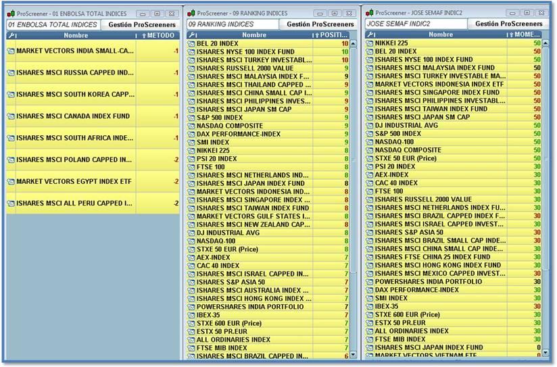The image size is (557, 367).
Task: Select NASDAQ-100 row in JOSE SEMAF window
Action: tap(454, 142)
